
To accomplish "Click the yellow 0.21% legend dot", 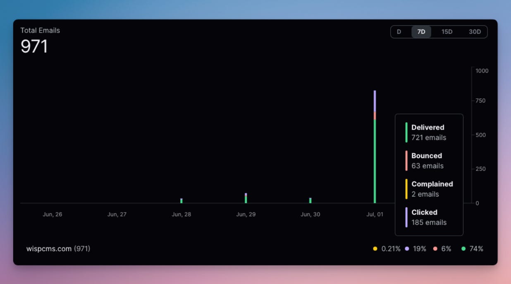I will (375, 249).
